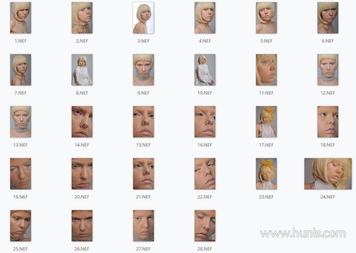
Task: Click the 25.NEF thumbnail
Action: pos(20,225)
